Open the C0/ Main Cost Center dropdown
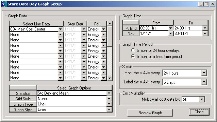The image size is (217, 122). coord(60,29)
